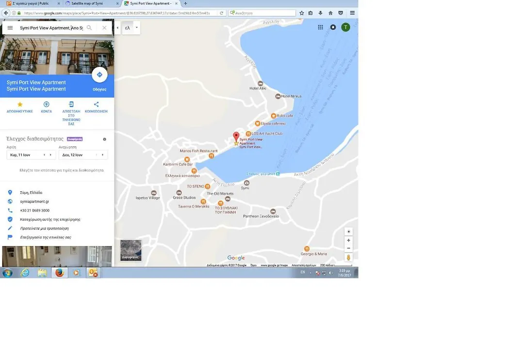This screenshot has height=339, width=524.
Task: Click the search magnifier icon
Action: [89, 28]
